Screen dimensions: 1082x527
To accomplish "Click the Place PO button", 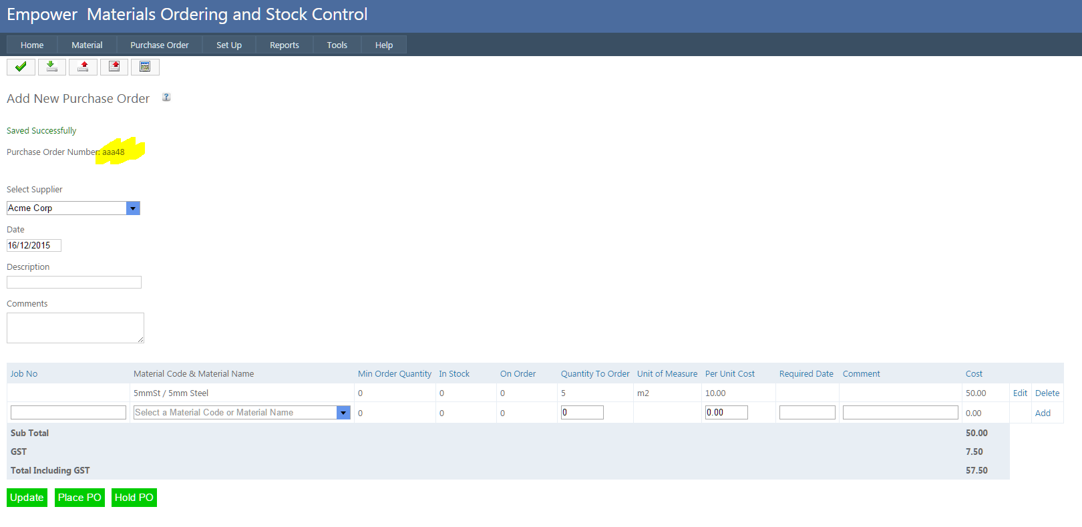I will (79, 498).
